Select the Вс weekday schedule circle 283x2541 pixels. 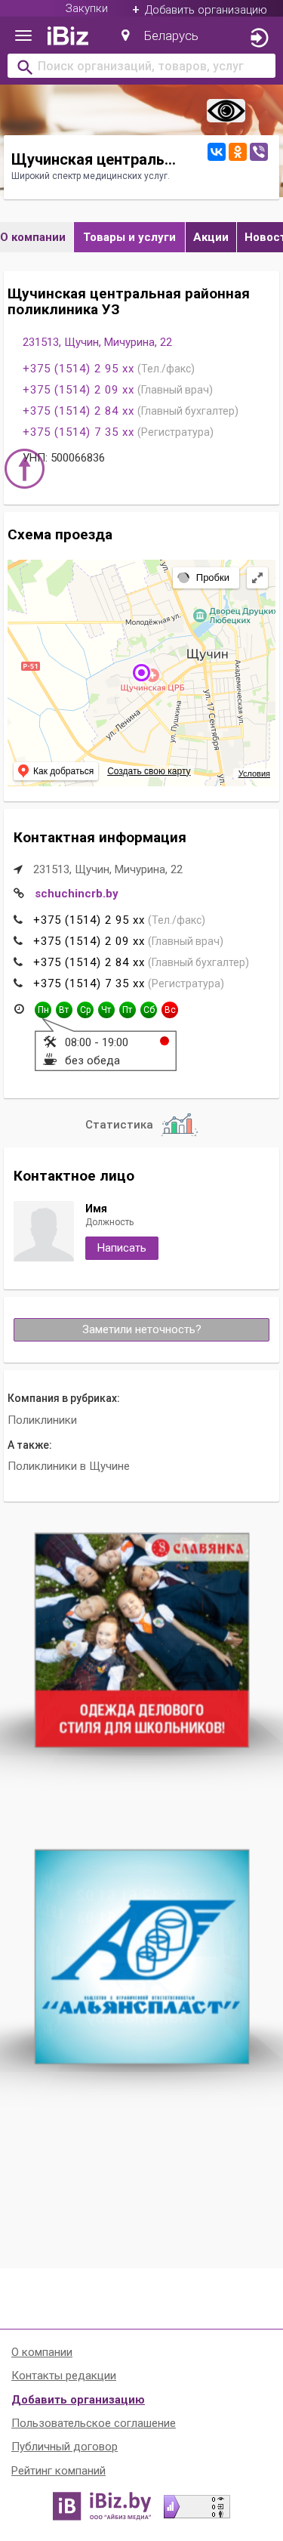[x=170, y=1009]
